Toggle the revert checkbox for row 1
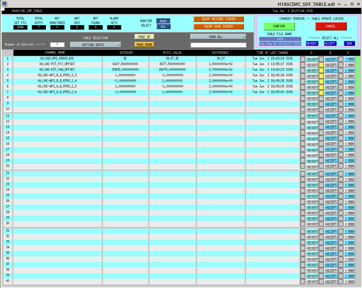362x288 pixels. tap(303, 59)
